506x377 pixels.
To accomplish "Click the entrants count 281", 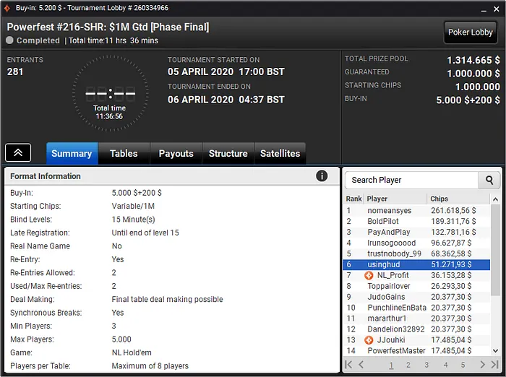I will [x=15, y=71].
